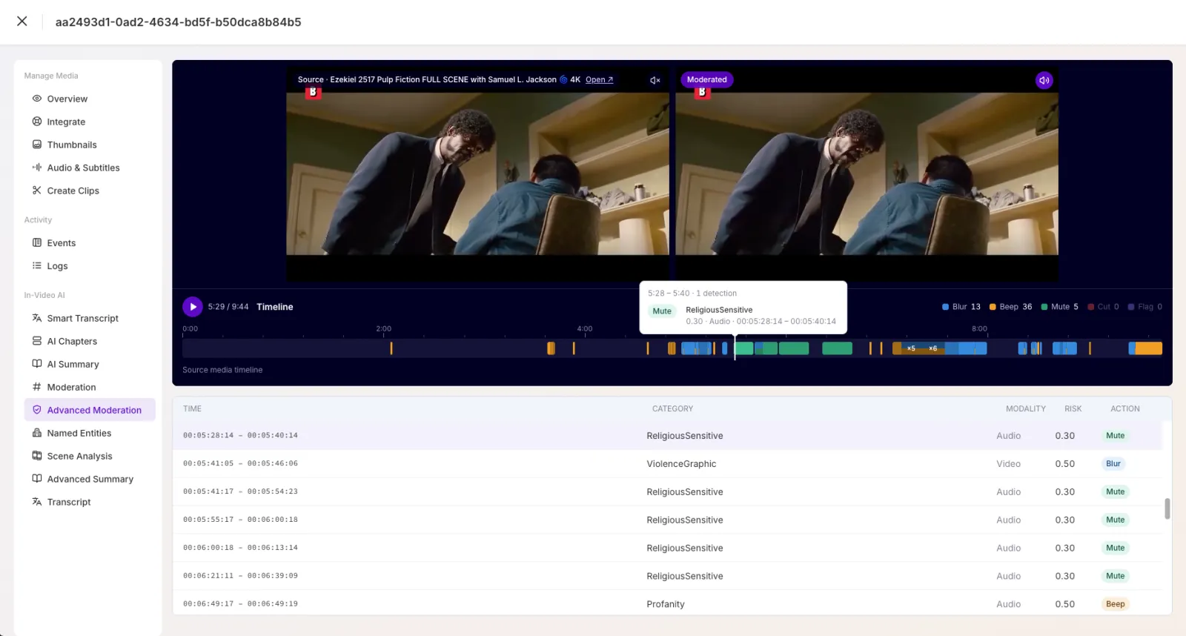Open the Events page label

[62, 243]
